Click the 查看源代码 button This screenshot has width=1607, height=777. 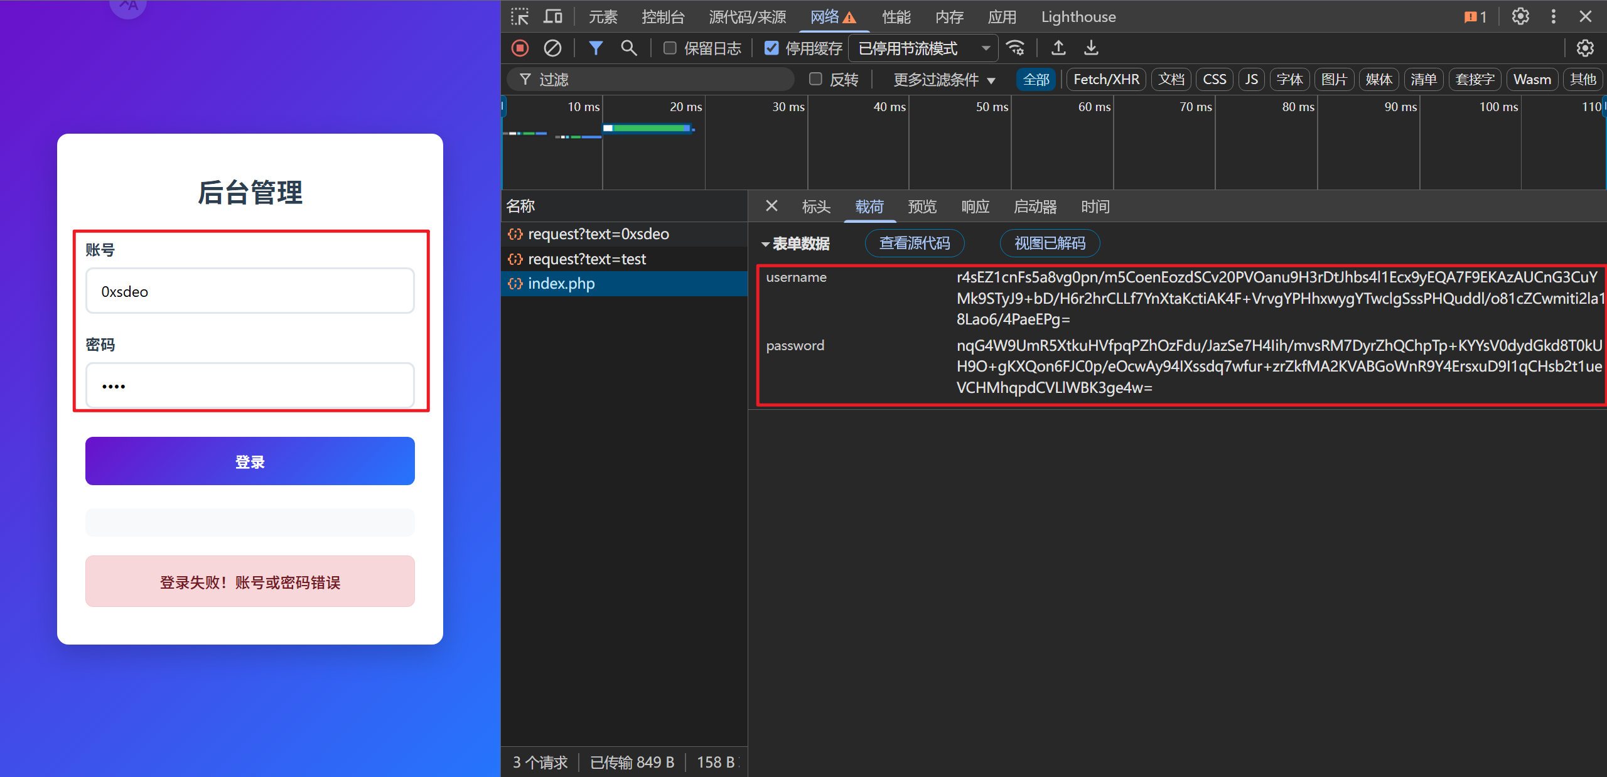[914, 243]
